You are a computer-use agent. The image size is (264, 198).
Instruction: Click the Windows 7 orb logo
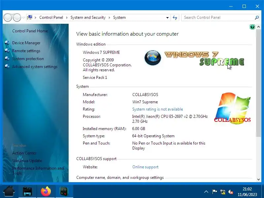pos(153,58)
